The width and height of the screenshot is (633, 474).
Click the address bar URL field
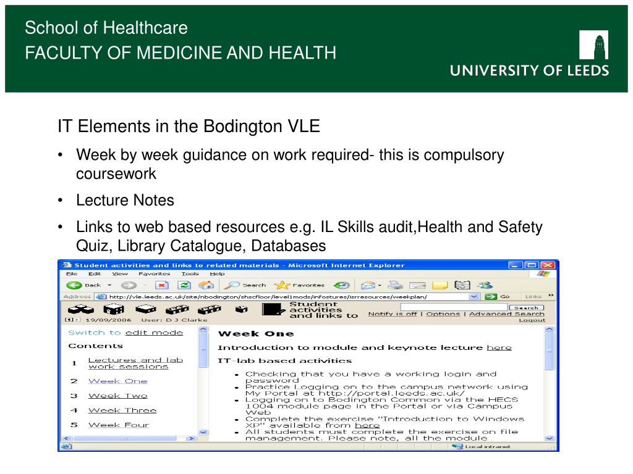pyautogui.click(x=288, y=297)
